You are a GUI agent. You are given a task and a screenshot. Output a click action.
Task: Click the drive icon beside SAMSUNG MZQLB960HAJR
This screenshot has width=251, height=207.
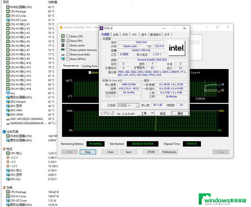point(8,123)
